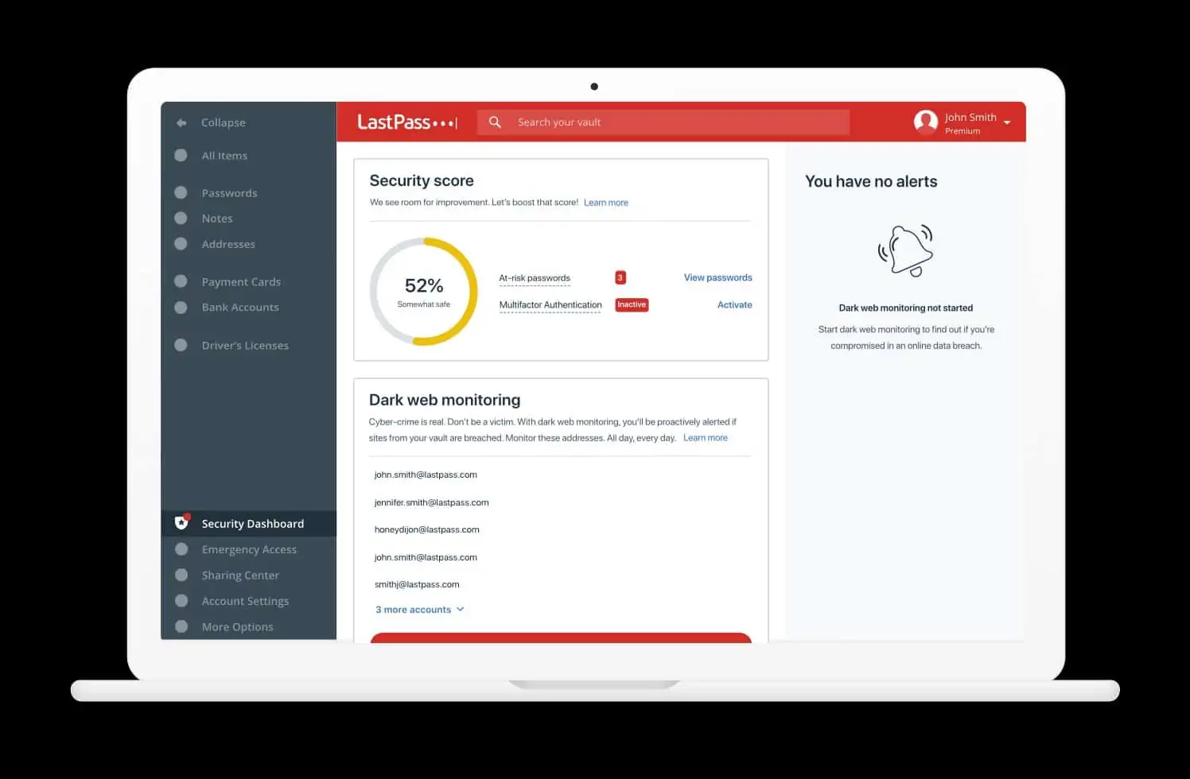Select the Emergency Access icon
The width and height of the screenshot is (1190, 779).
pos(181,549)
